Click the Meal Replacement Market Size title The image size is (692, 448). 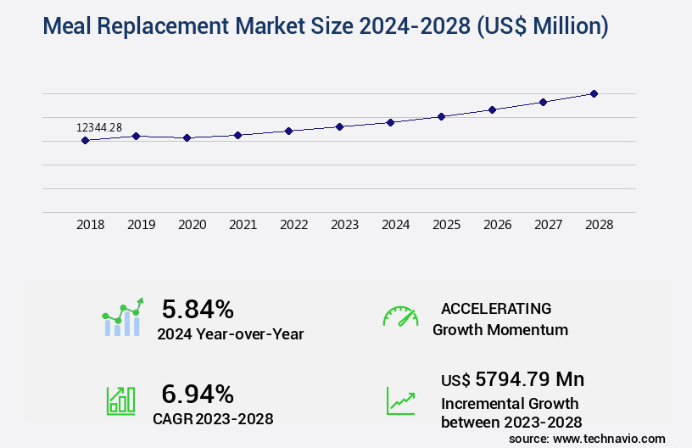pyautogui.click(x=325, y=26)
